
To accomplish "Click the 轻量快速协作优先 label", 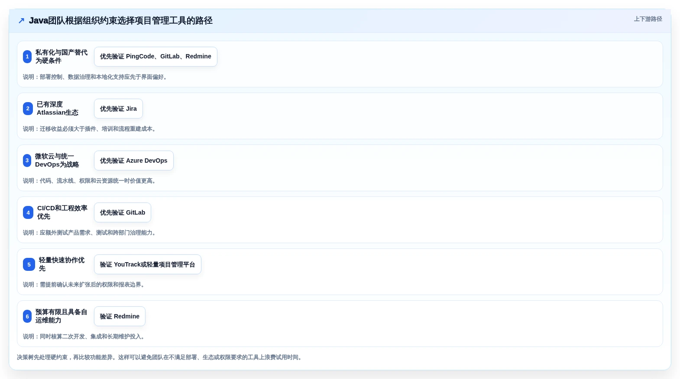I will coord(62,264).
